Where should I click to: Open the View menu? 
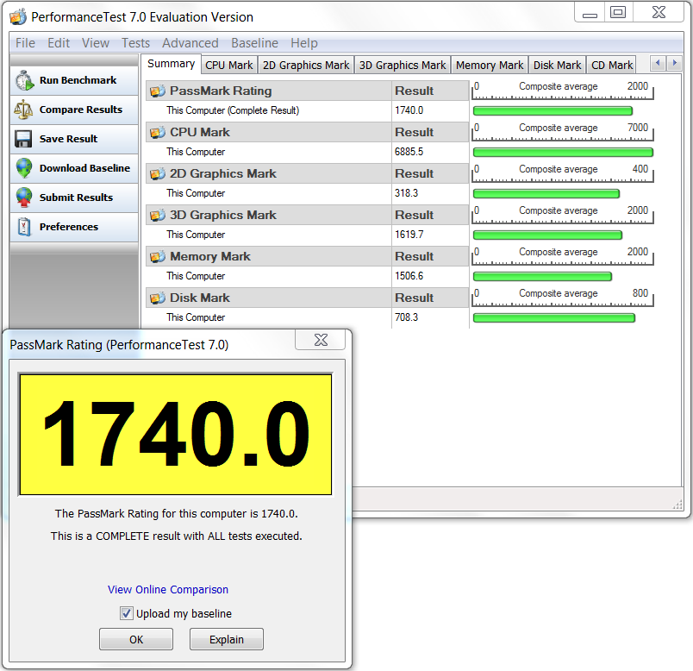coord(96,43)
